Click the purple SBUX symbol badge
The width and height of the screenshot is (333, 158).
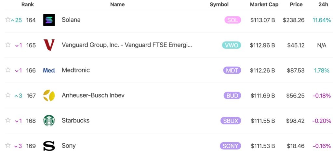(231, 121)
